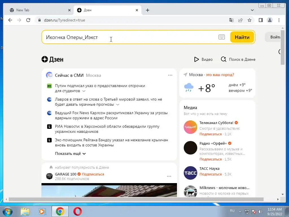Reload the dzen.ru page
289x217 pixels.
[28, 20]
